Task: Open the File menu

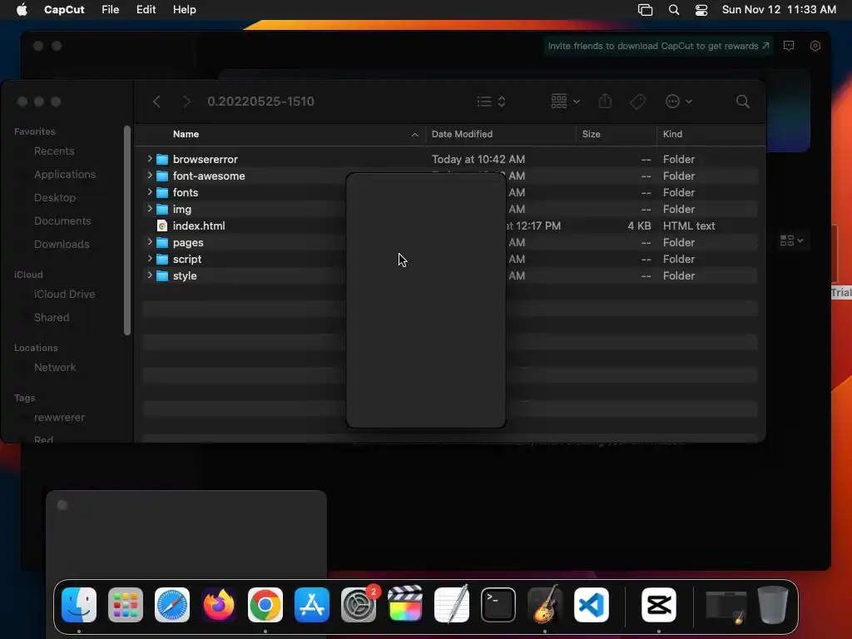Action: point(111,10)
